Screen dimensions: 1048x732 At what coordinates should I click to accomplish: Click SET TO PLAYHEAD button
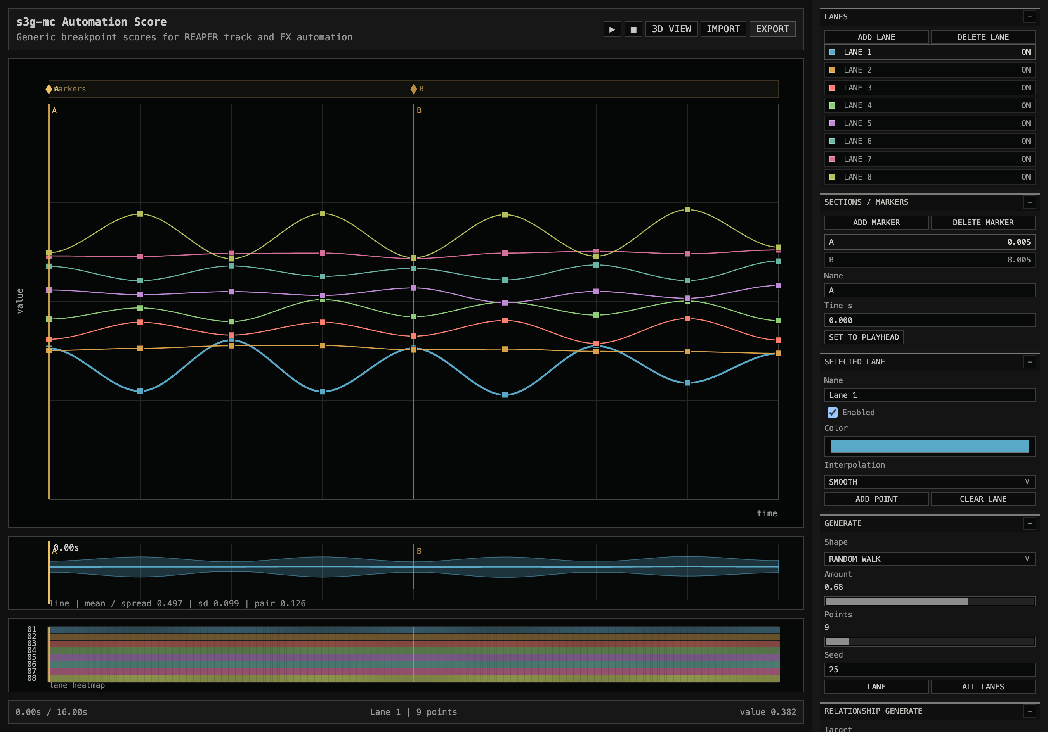(x=864, y=337)
